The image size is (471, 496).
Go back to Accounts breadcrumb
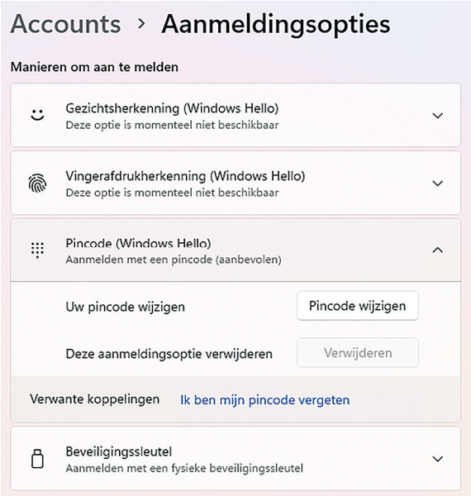pyautogui.click(x=66, y=24)
